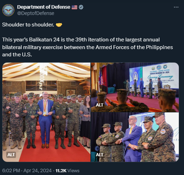Click the handshake emoji in the tweet
This screenshot has height=175, width=184.
pyautogui.click(x=59, y=25)
